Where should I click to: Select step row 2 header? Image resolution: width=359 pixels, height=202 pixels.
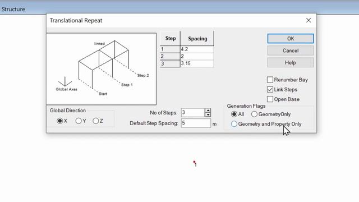(x=170, y=56)
